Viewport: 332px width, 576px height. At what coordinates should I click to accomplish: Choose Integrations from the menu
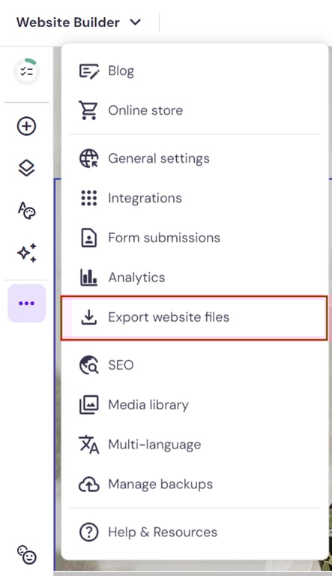145,198
